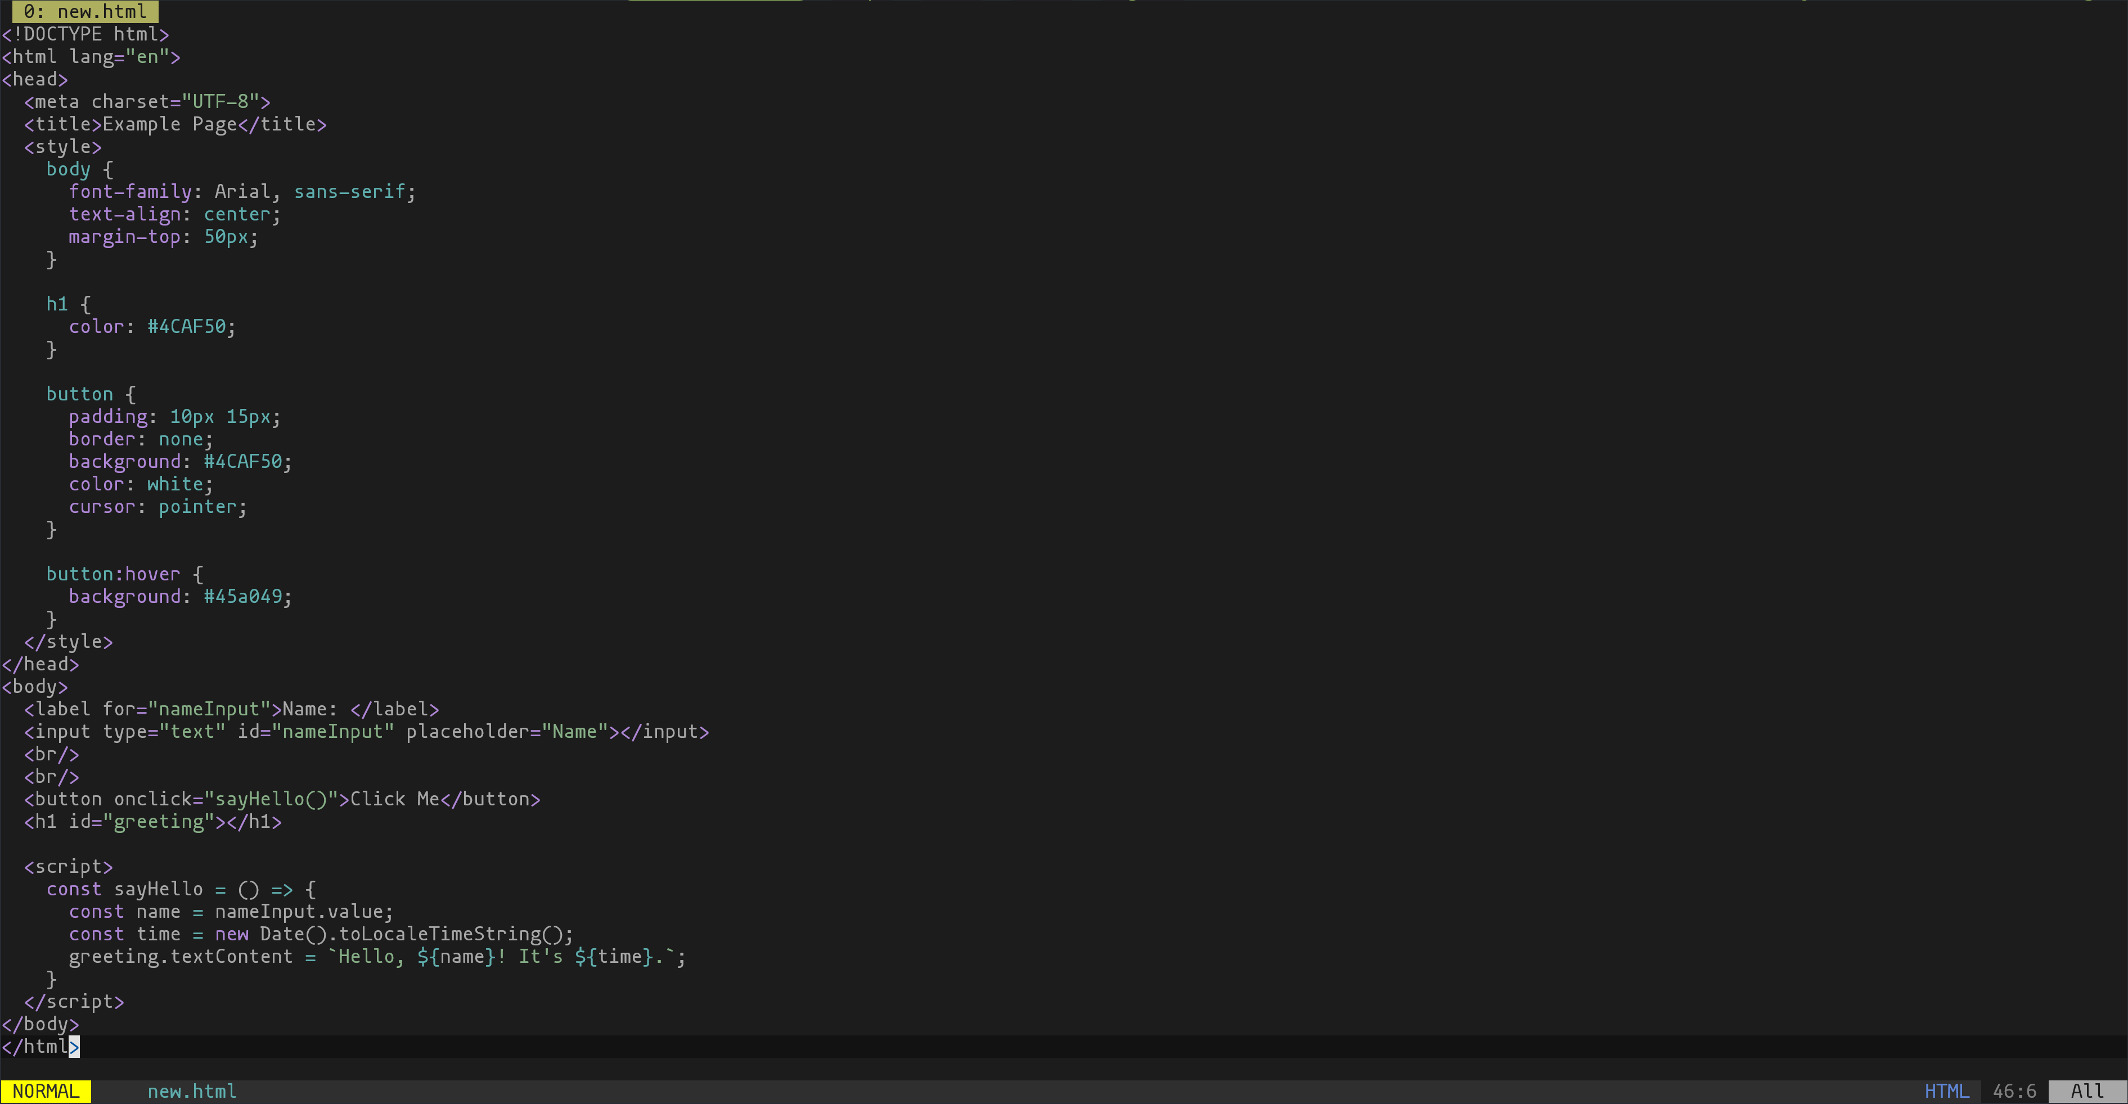Click the font-family: Arial, sans-serif line
The height and width of the screenshot is (1104, 2128).
click(242, 192)
